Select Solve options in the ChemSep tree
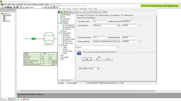Image resolution: width=181 pixels, height=101 pixels. [64, 57]
